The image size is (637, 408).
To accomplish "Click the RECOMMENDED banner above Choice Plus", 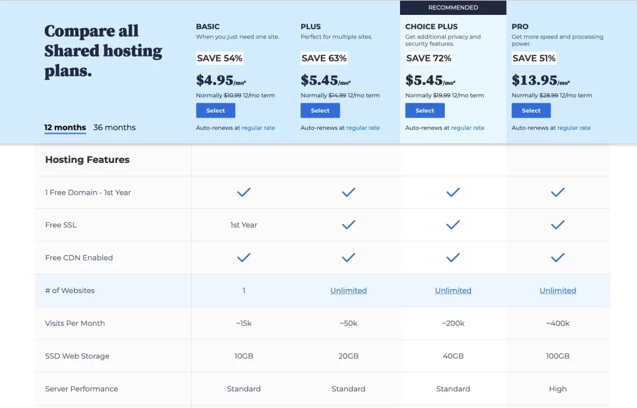I will pyautogui.click(x=453, y=7).
